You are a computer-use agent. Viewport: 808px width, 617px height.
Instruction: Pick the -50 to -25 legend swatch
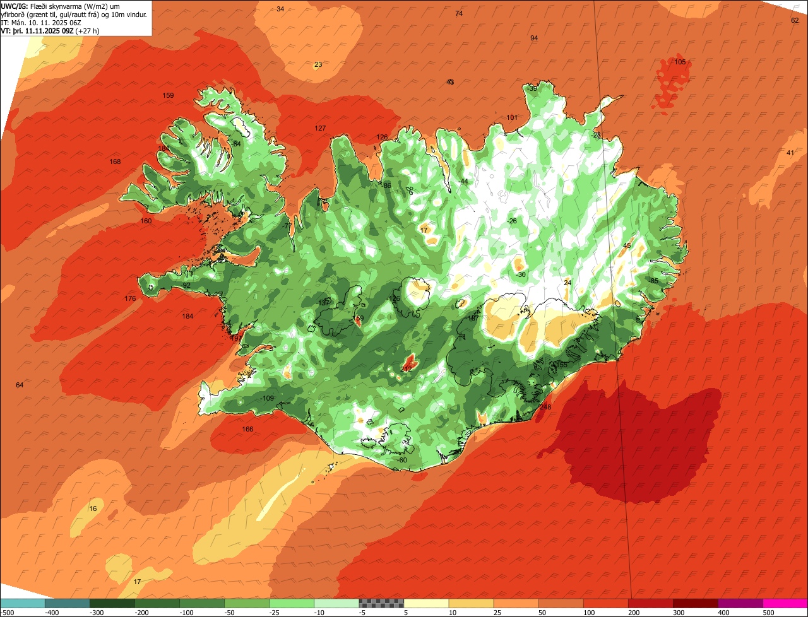(247, 603)
